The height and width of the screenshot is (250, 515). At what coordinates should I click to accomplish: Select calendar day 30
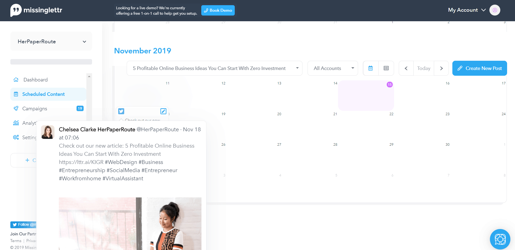click(447, 145)
